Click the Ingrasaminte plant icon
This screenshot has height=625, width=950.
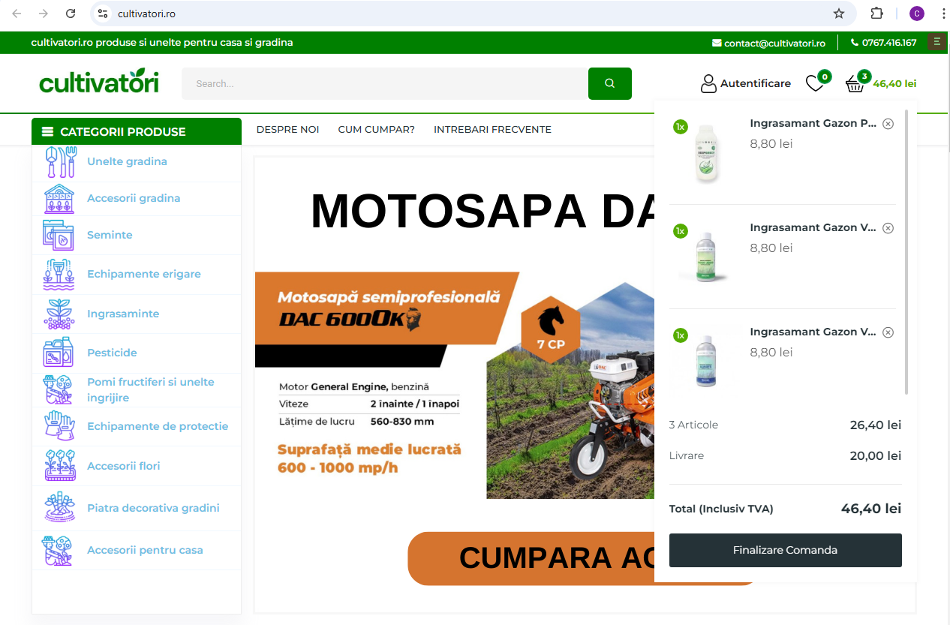59,314
